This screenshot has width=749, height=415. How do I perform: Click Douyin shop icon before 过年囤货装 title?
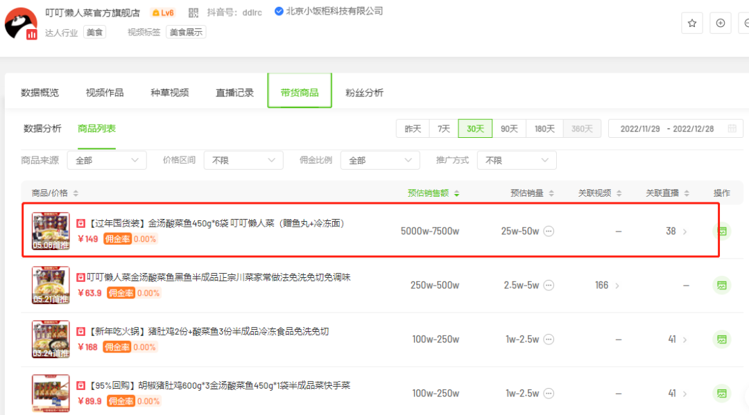coord(80,223)
